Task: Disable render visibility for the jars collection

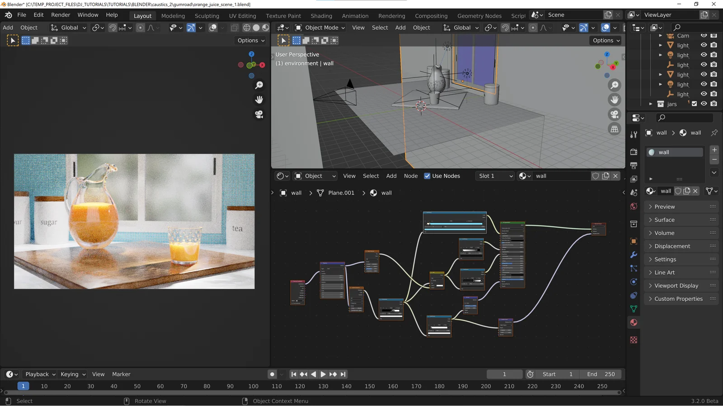Action: (714, 104)
